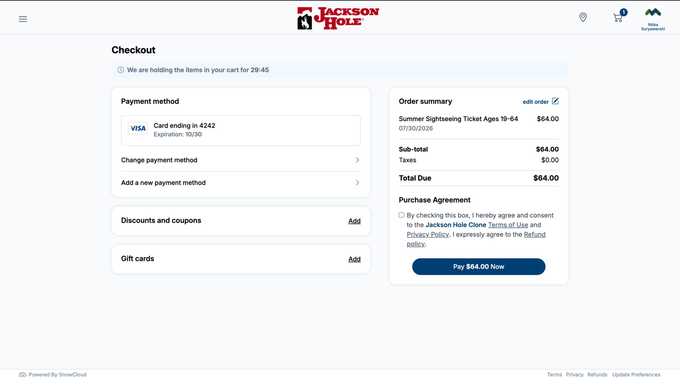Open Update Preferences in the footer
The width and height of the screenshot is (680, 379).
[636, 374]
